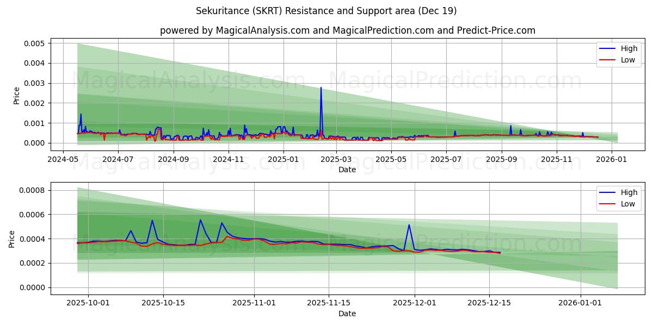Image resolution: width=653 pixels, height=326 pixels.
Task: Expand the top chart legend box
Action: (619, 54)
